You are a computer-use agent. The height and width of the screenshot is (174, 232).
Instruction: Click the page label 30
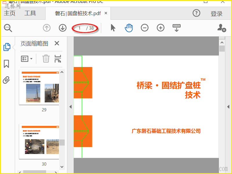click(x=44, y=164)
